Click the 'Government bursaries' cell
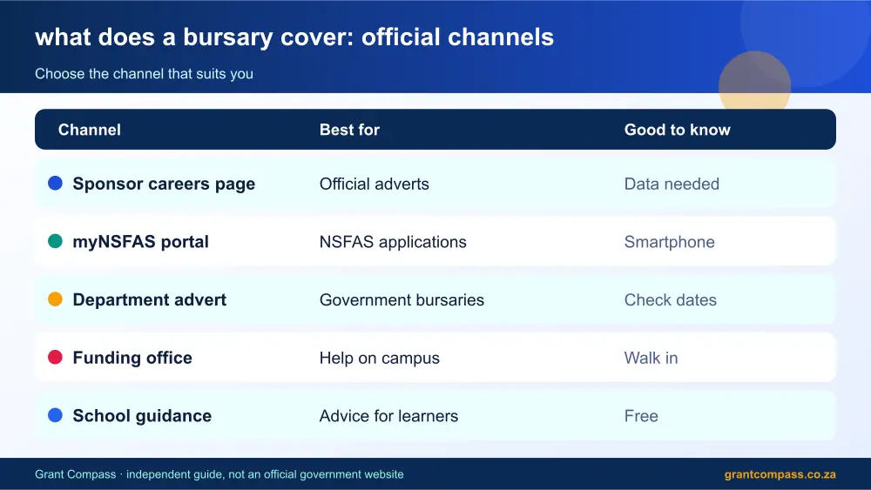 pyautogui.click(x=402, y=300)
